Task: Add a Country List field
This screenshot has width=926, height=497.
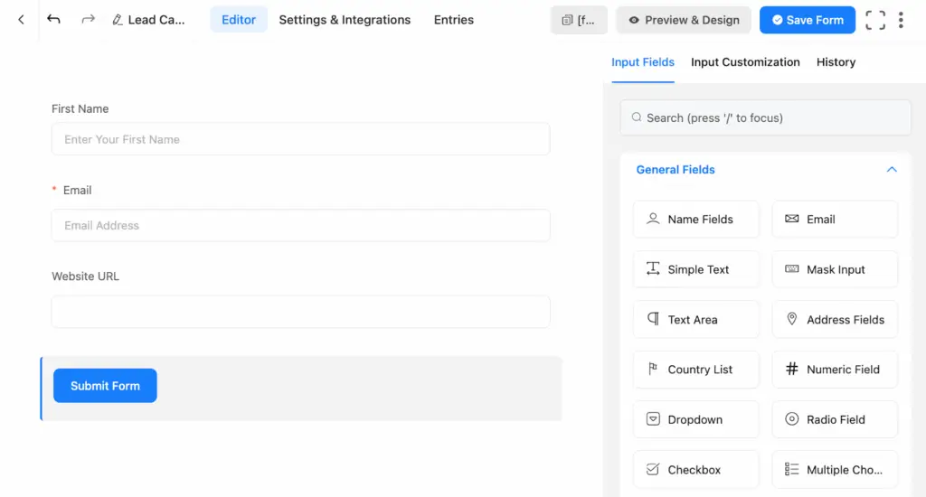Action: point(696,370)
